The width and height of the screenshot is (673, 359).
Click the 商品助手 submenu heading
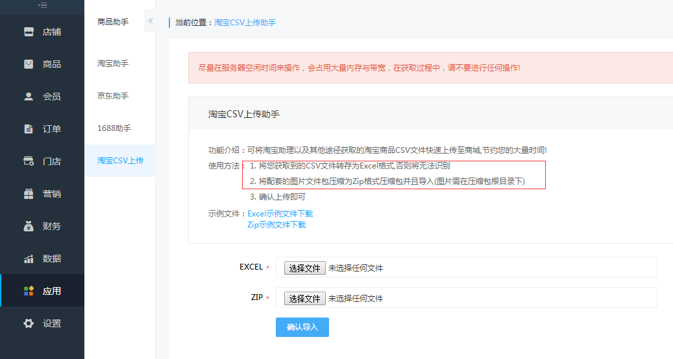(112, 22)
